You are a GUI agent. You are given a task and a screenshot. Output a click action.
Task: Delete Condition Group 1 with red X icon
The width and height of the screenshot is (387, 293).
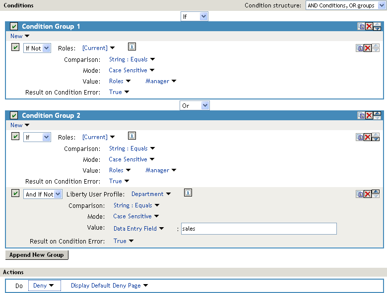pyautogui.click(x=369, y=26)
